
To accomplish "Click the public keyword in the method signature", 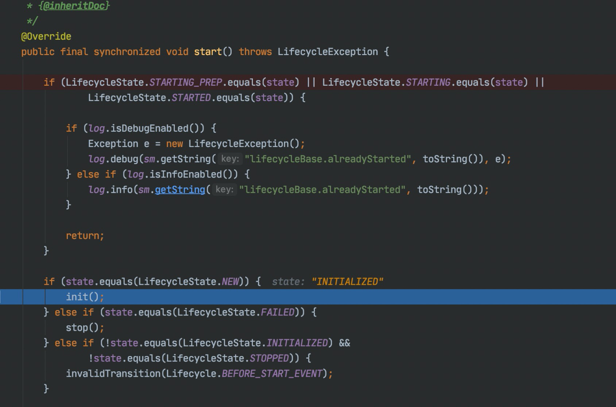I will tap(38, 52).
